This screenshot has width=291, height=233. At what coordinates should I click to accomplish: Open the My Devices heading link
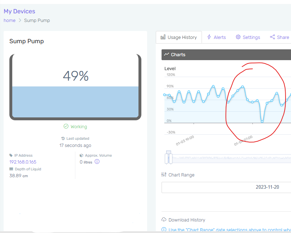19,11
